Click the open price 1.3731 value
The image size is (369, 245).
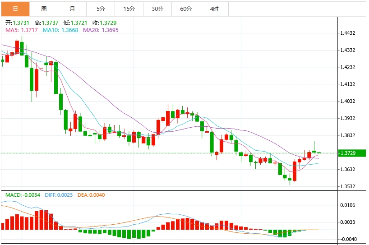21,23
